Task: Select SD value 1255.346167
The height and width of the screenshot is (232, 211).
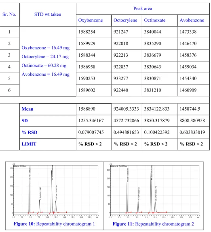Action: [91, 121]
